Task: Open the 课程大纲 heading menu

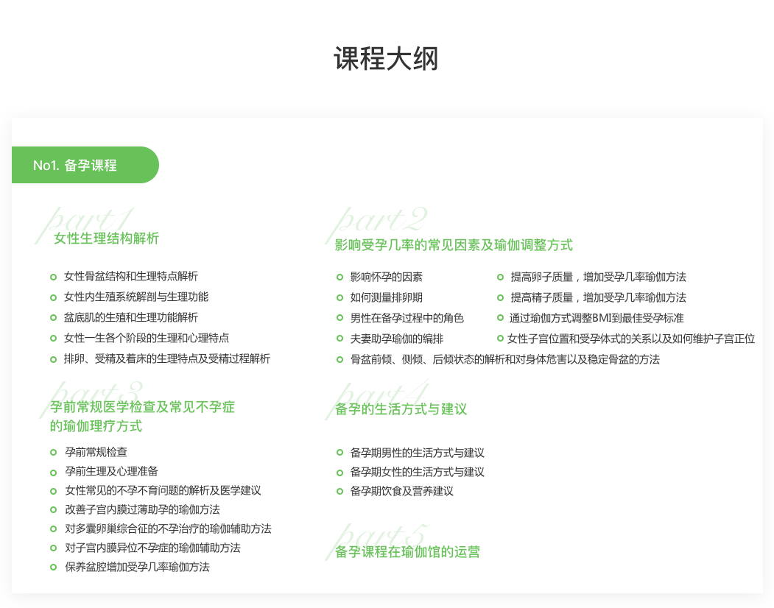Action: click(x=387, y=59)
